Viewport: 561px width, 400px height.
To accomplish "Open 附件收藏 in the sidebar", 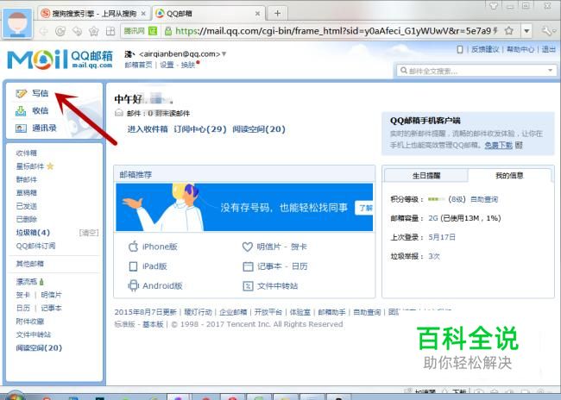I will pyautogui.click(x=29, y=322).
